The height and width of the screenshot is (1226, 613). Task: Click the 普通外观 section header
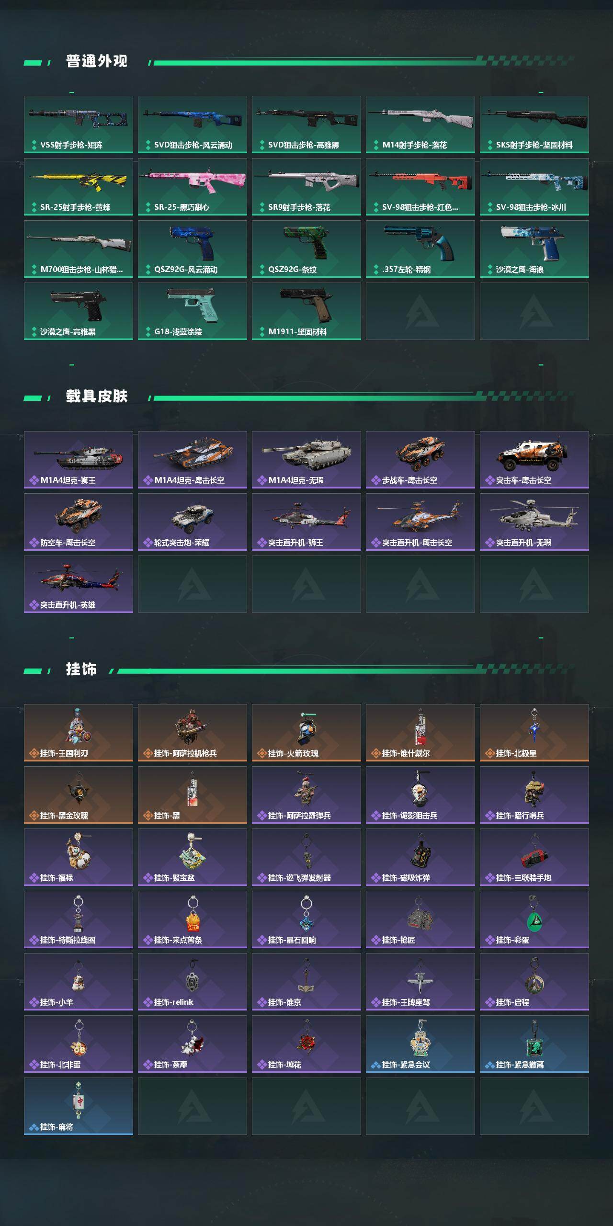click(97, 61)
